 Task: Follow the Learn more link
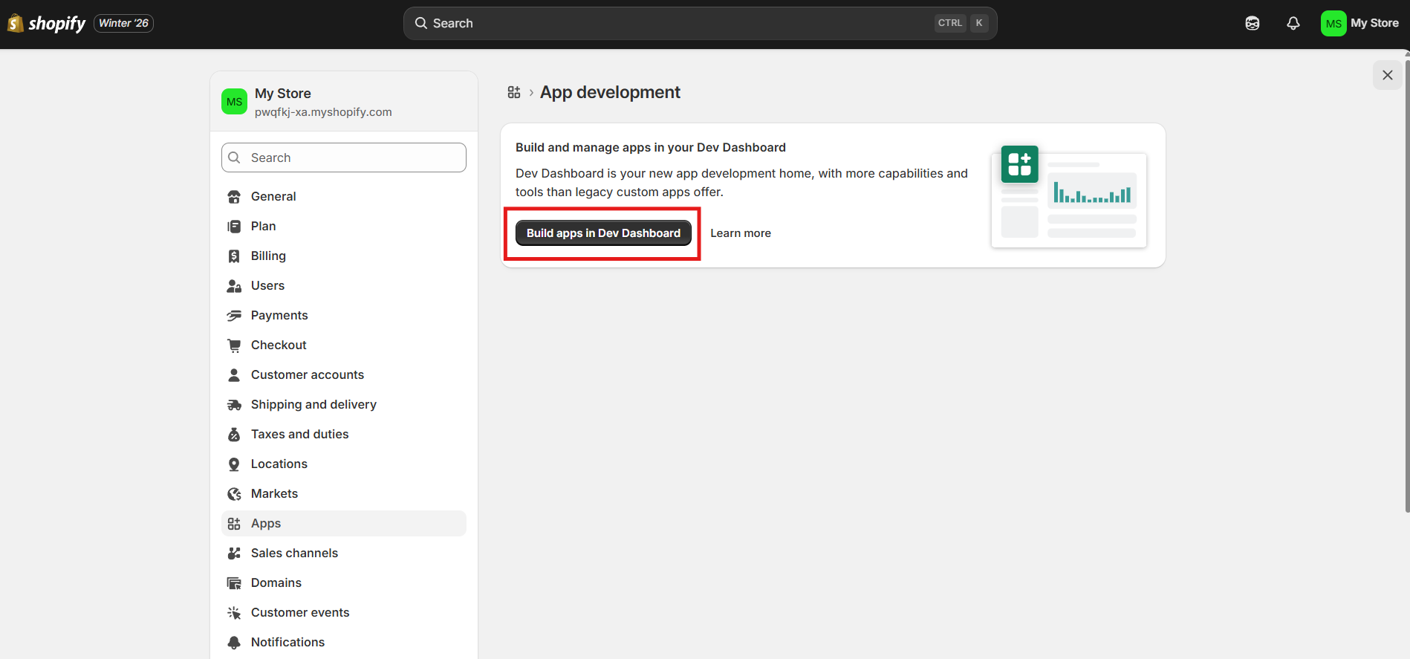(741, 233)
